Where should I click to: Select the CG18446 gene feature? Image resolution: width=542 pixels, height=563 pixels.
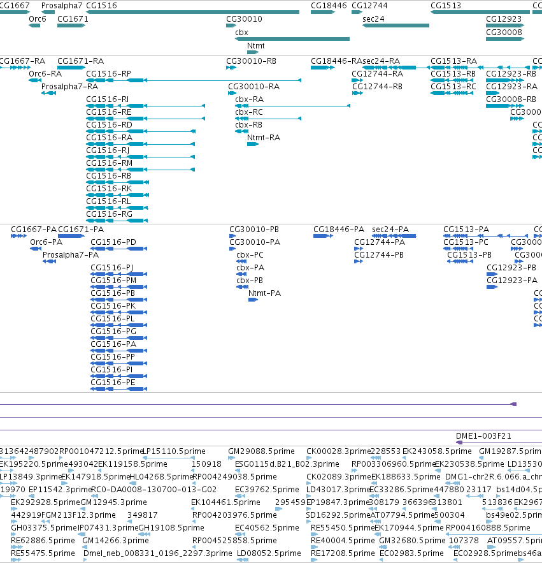[323, 12]
